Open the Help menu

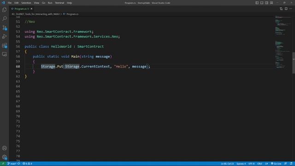(x=70, y=3)
